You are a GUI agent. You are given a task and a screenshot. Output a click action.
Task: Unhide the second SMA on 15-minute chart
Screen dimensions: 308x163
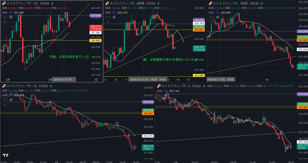point(11,100)
